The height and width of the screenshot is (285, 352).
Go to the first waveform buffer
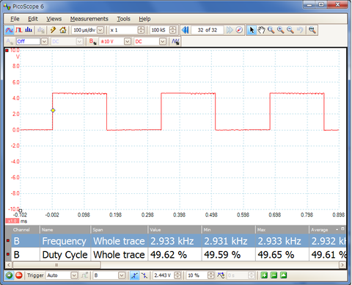[x=185, y=30]
